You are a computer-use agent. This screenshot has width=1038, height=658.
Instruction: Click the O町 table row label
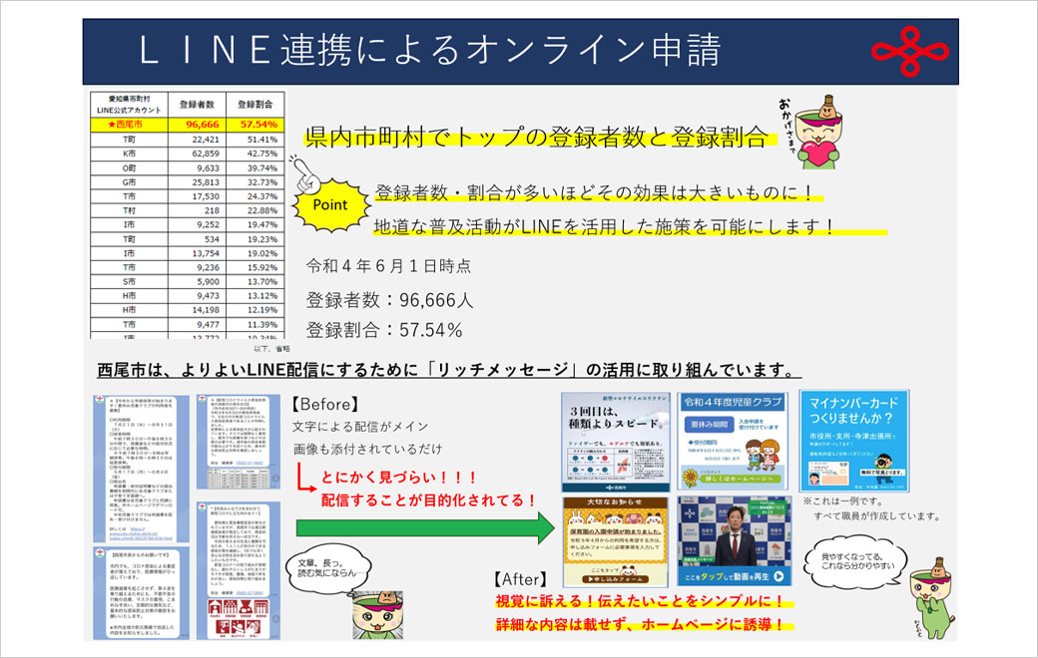129,167
